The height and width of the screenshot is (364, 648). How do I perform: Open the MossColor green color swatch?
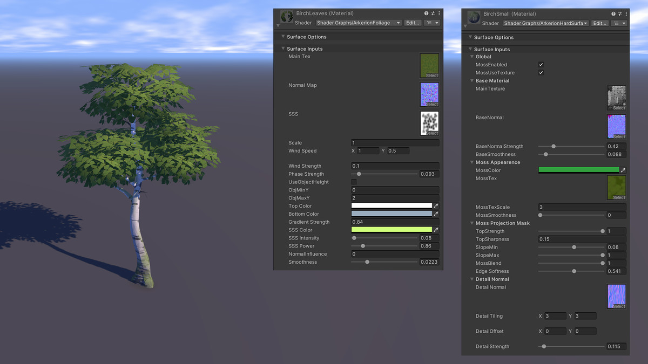(x=578, y=170)
